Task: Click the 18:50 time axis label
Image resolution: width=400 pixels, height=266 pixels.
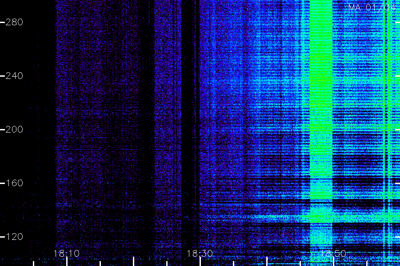Action: click(x=333, y=254)
